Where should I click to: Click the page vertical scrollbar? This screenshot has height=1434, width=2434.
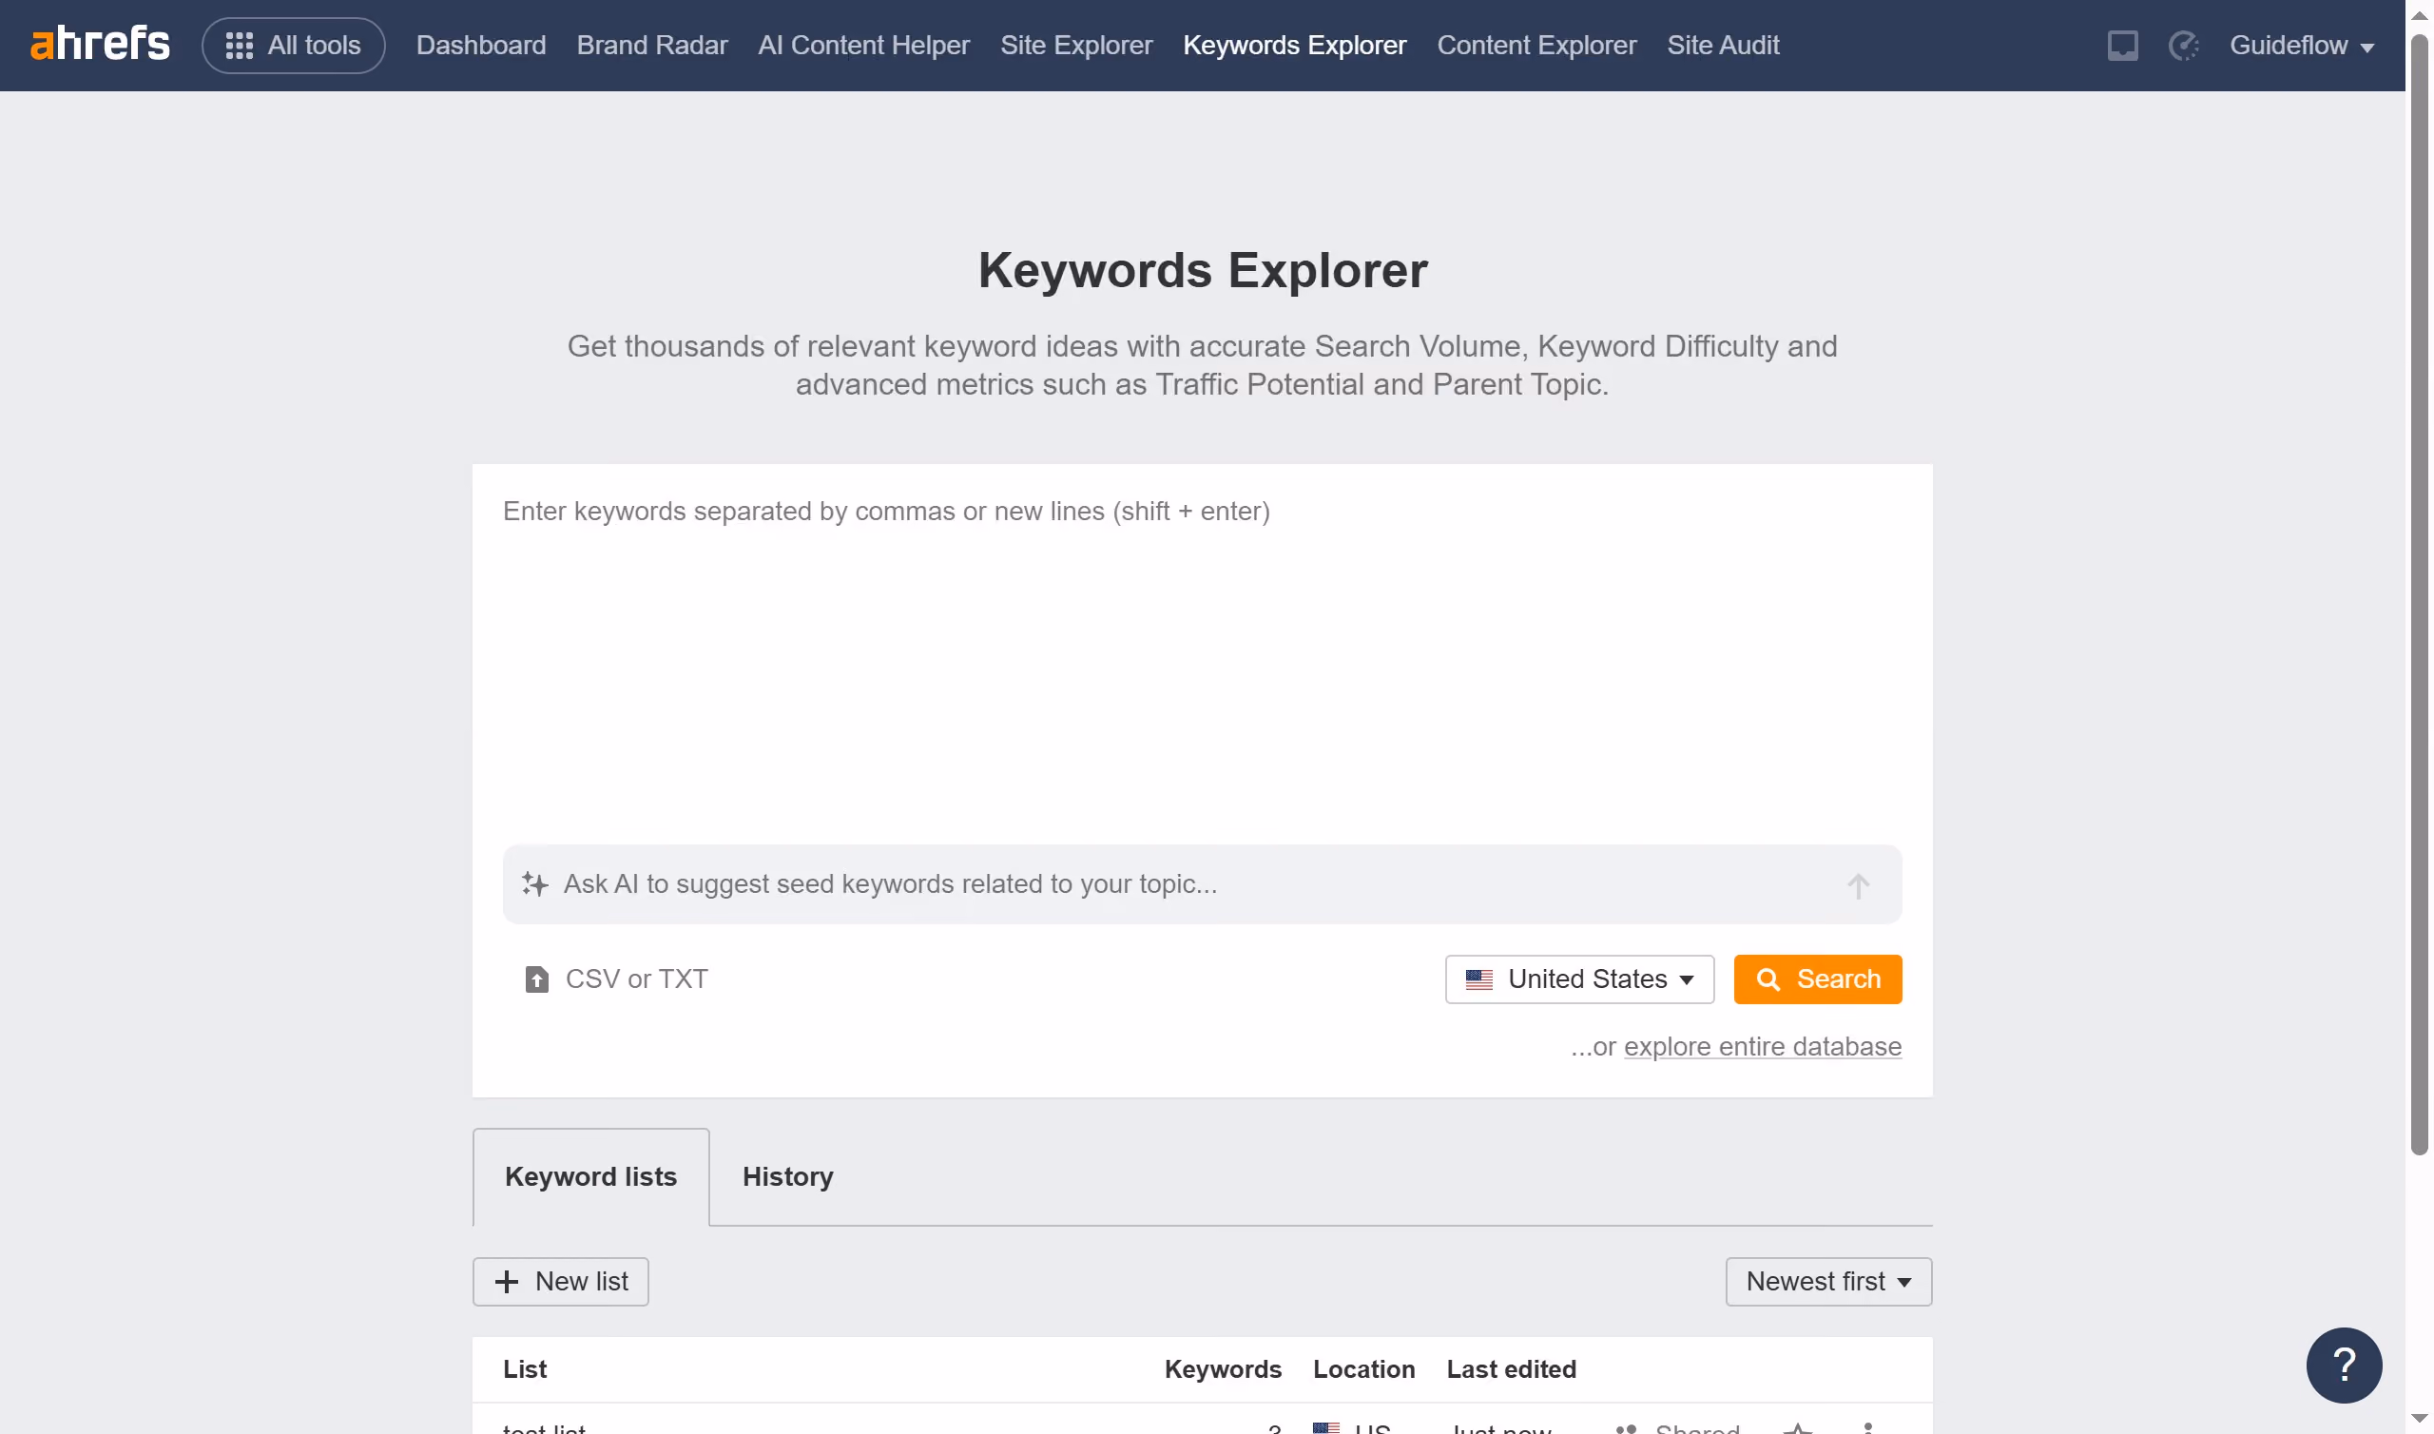click(x=2419, y=594)
